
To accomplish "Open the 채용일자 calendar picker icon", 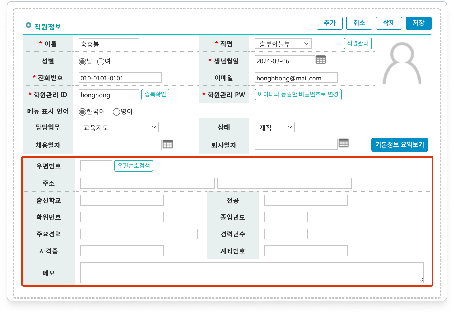I will coord(168,144).
